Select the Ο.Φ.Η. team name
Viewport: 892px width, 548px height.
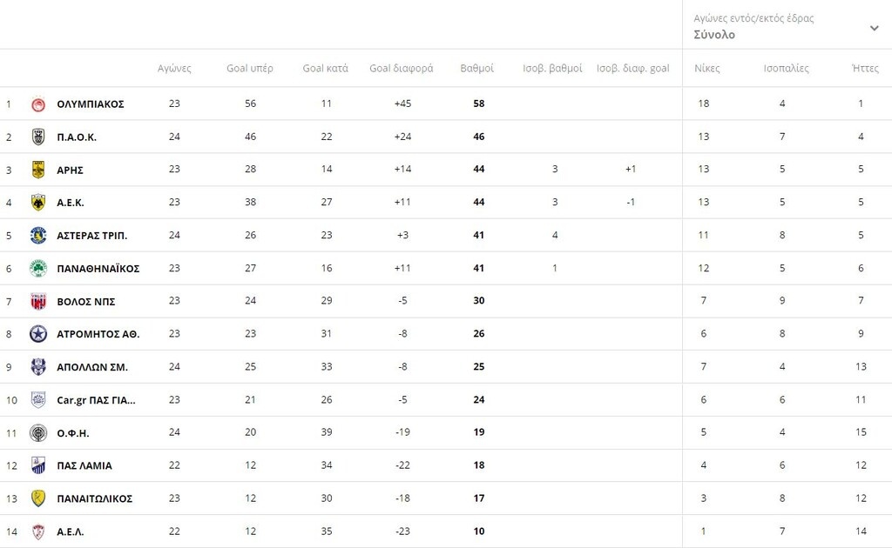[x=73, y=433]
